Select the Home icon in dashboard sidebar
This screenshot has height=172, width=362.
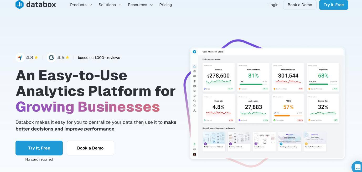pyautogui.click(x=194, y=66)
